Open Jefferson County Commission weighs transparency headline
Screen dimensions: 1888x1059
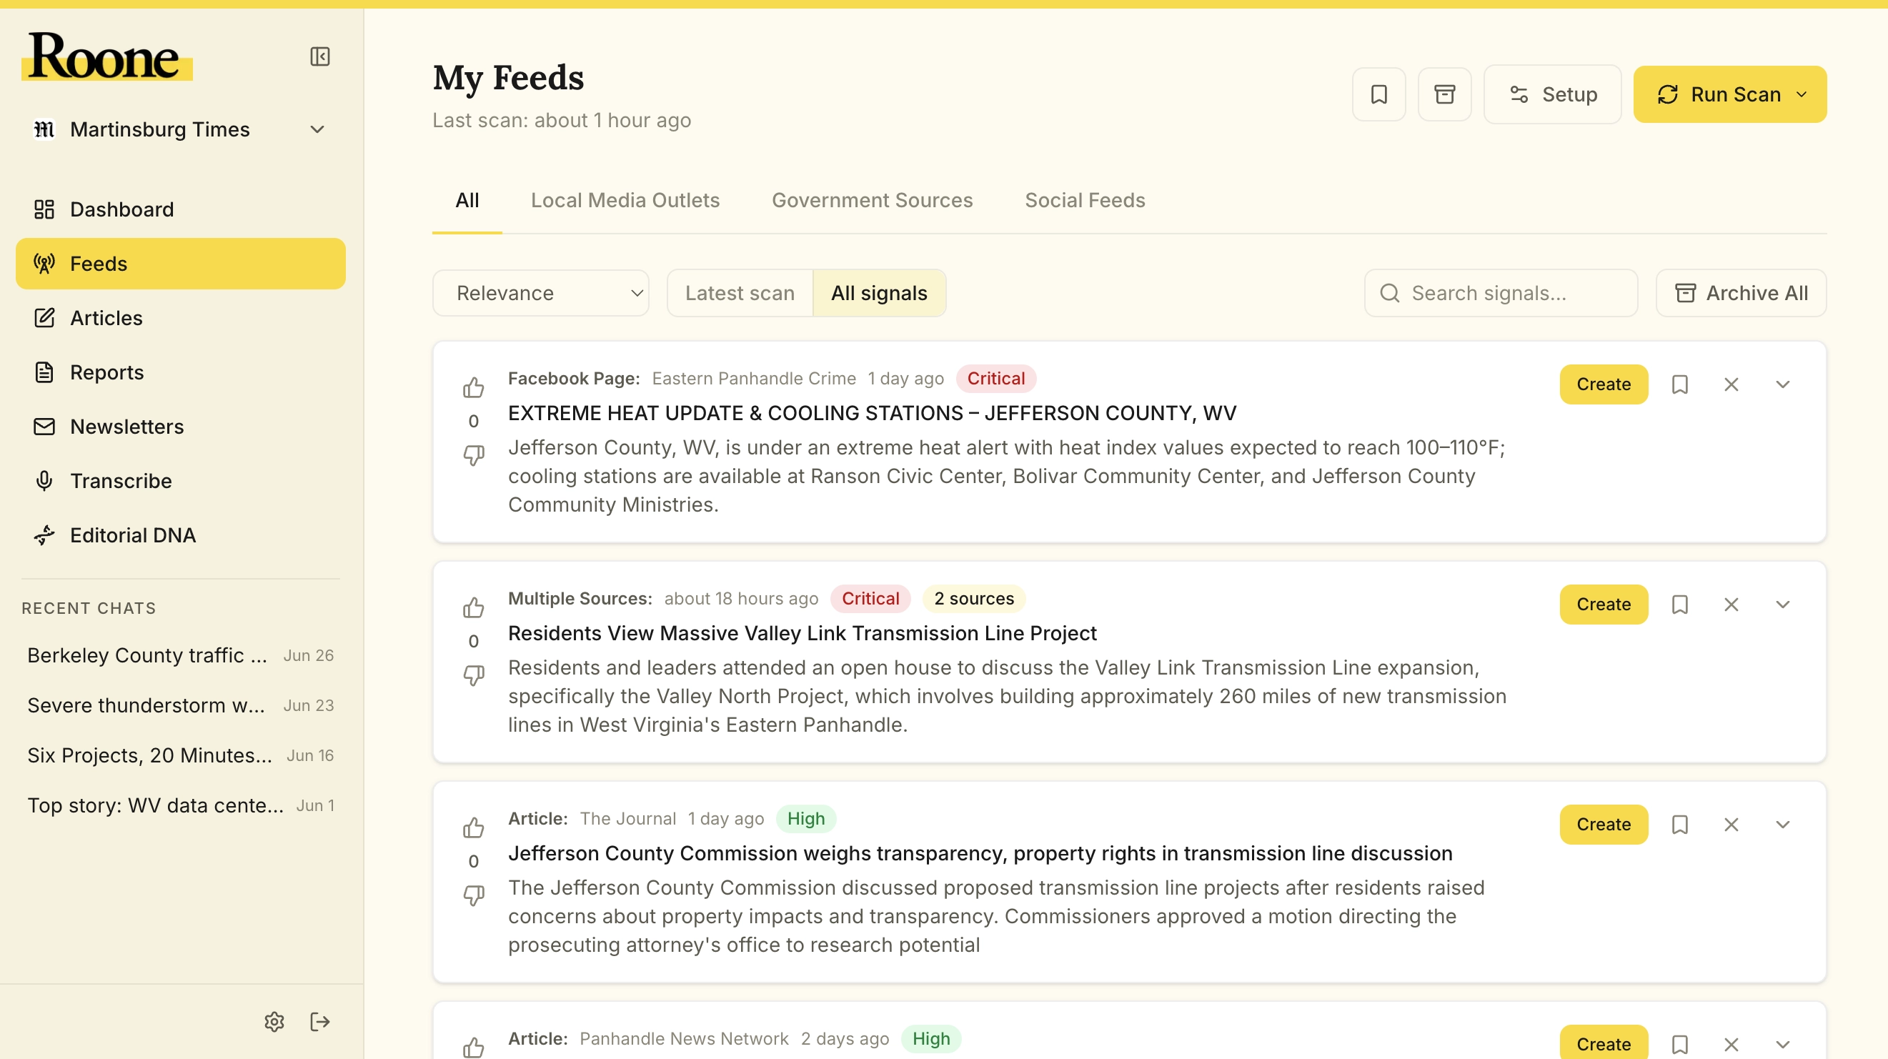[x=980, y=854]
